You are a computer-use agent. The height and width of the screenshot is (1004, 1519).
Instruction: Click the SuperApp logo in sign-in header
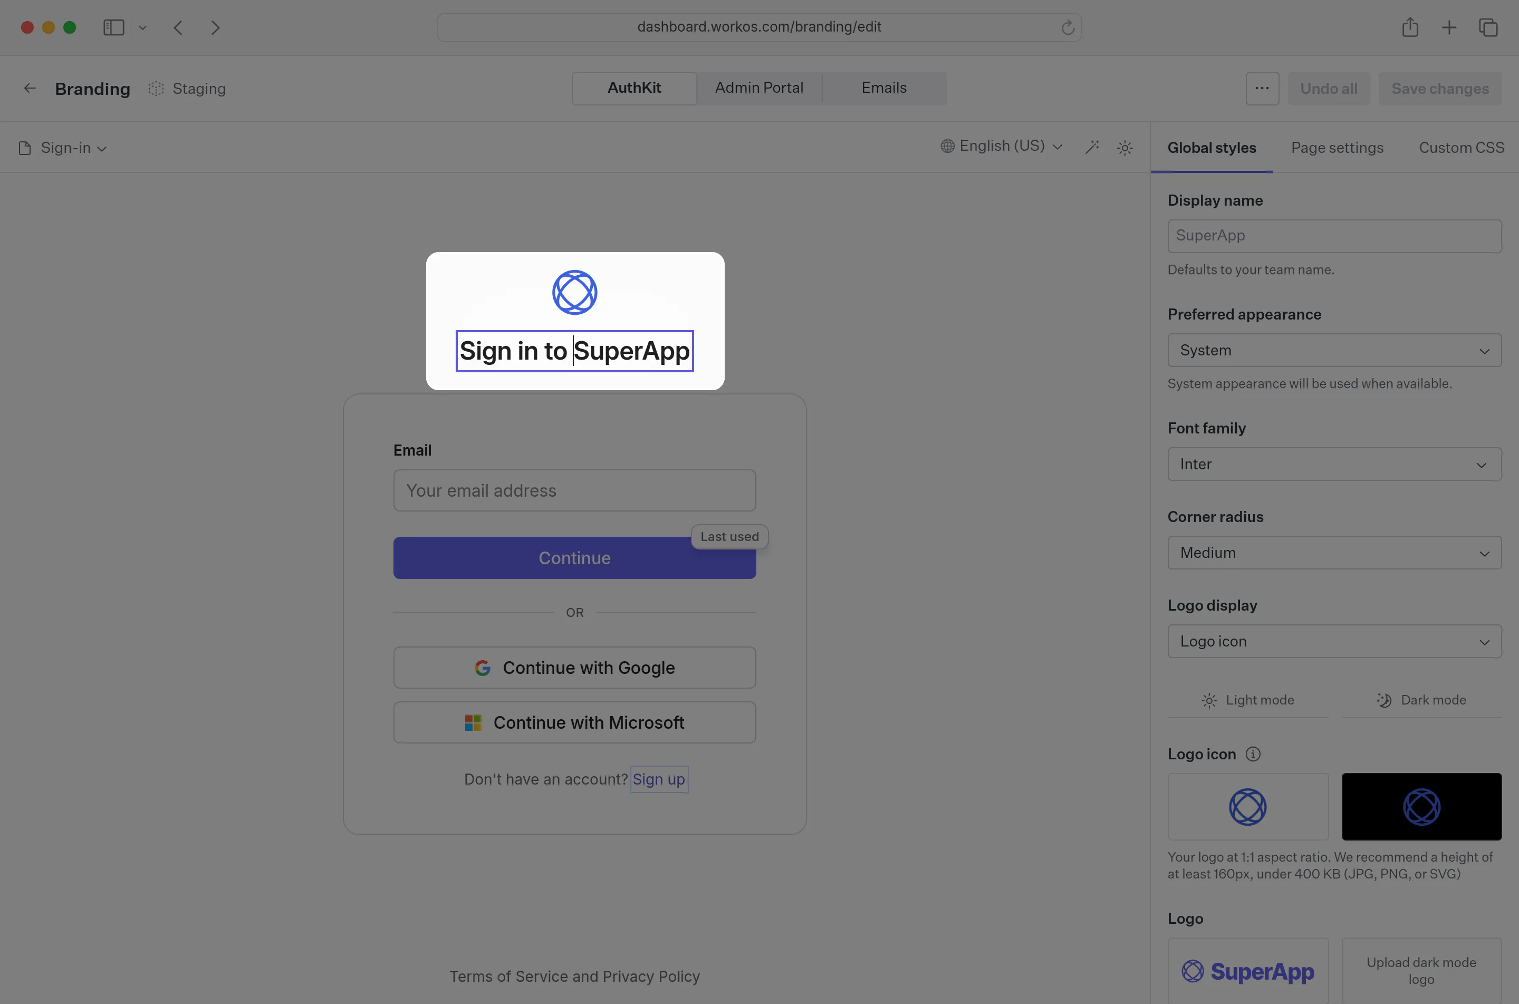pyautogui.click(x=574, y=292)
